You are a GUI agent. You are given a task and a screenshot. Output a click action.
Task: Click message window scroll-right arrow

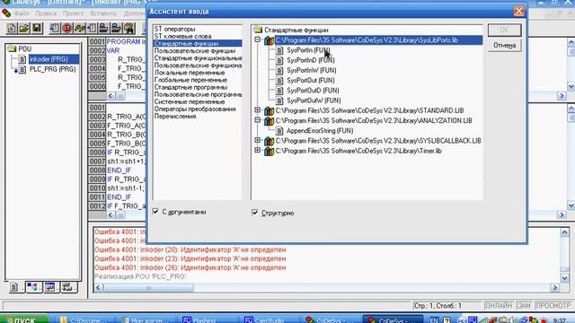point(555,288)
